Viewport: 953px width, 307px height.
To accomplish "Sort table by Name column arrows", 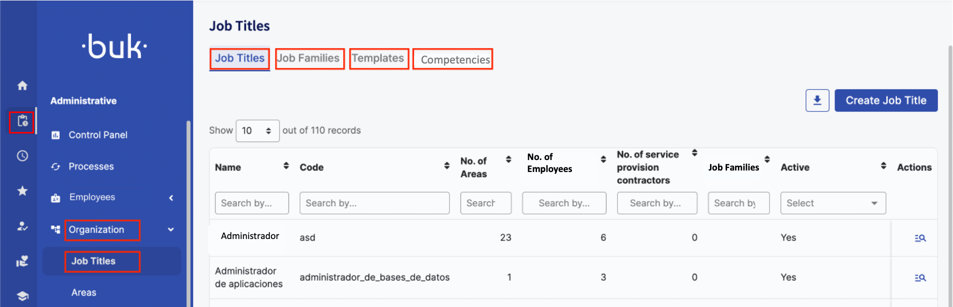I will pyautogui.click(x=286, y=165).
